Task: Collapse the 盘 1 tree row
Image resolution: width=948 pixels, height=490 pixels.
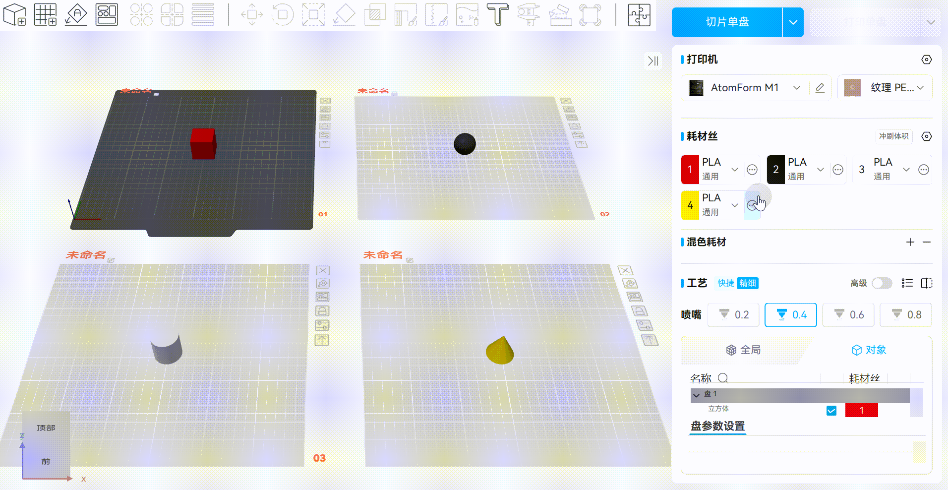Action: click(x=696, y=395)
